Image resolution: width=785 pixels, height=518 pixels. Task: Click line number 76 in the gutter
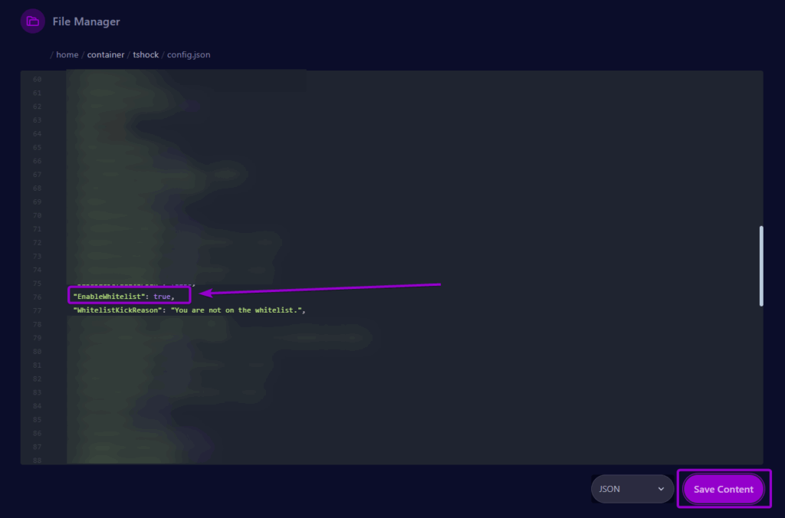37,297
